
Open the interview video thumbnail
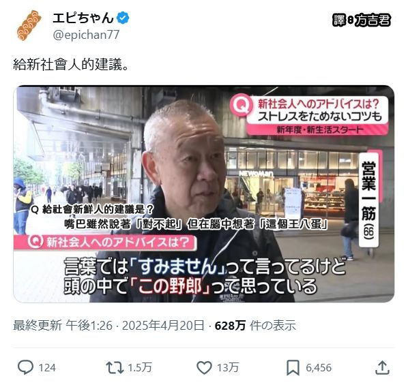(204, 194)
